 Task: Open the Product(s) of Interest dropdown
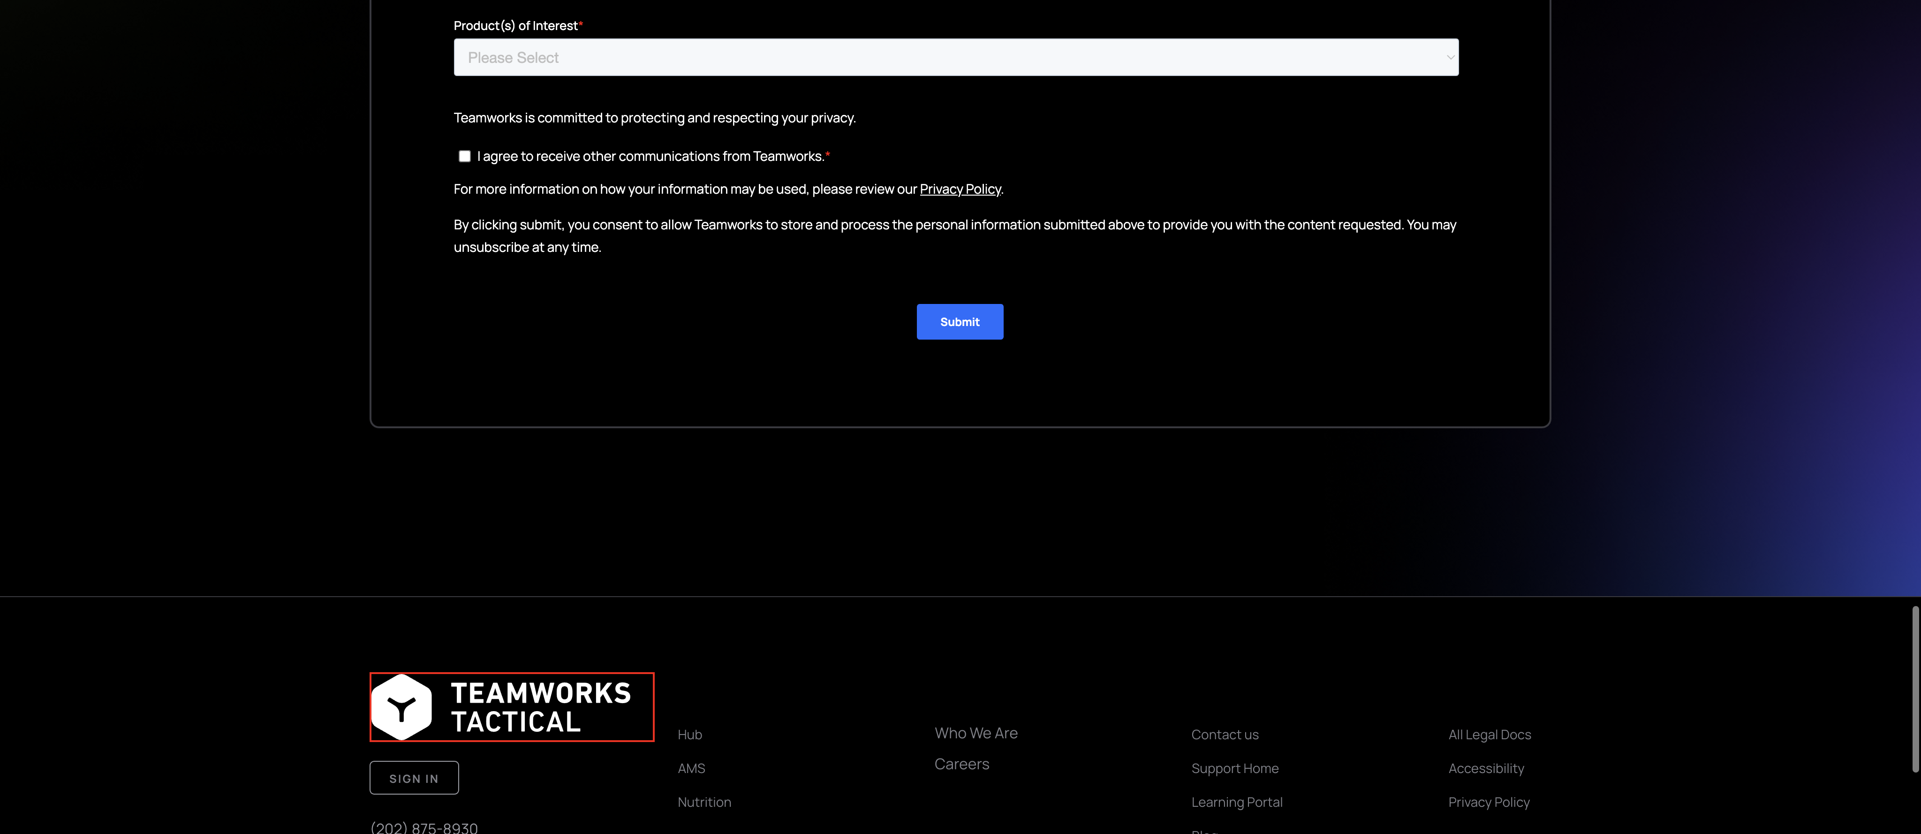point(955,57)
